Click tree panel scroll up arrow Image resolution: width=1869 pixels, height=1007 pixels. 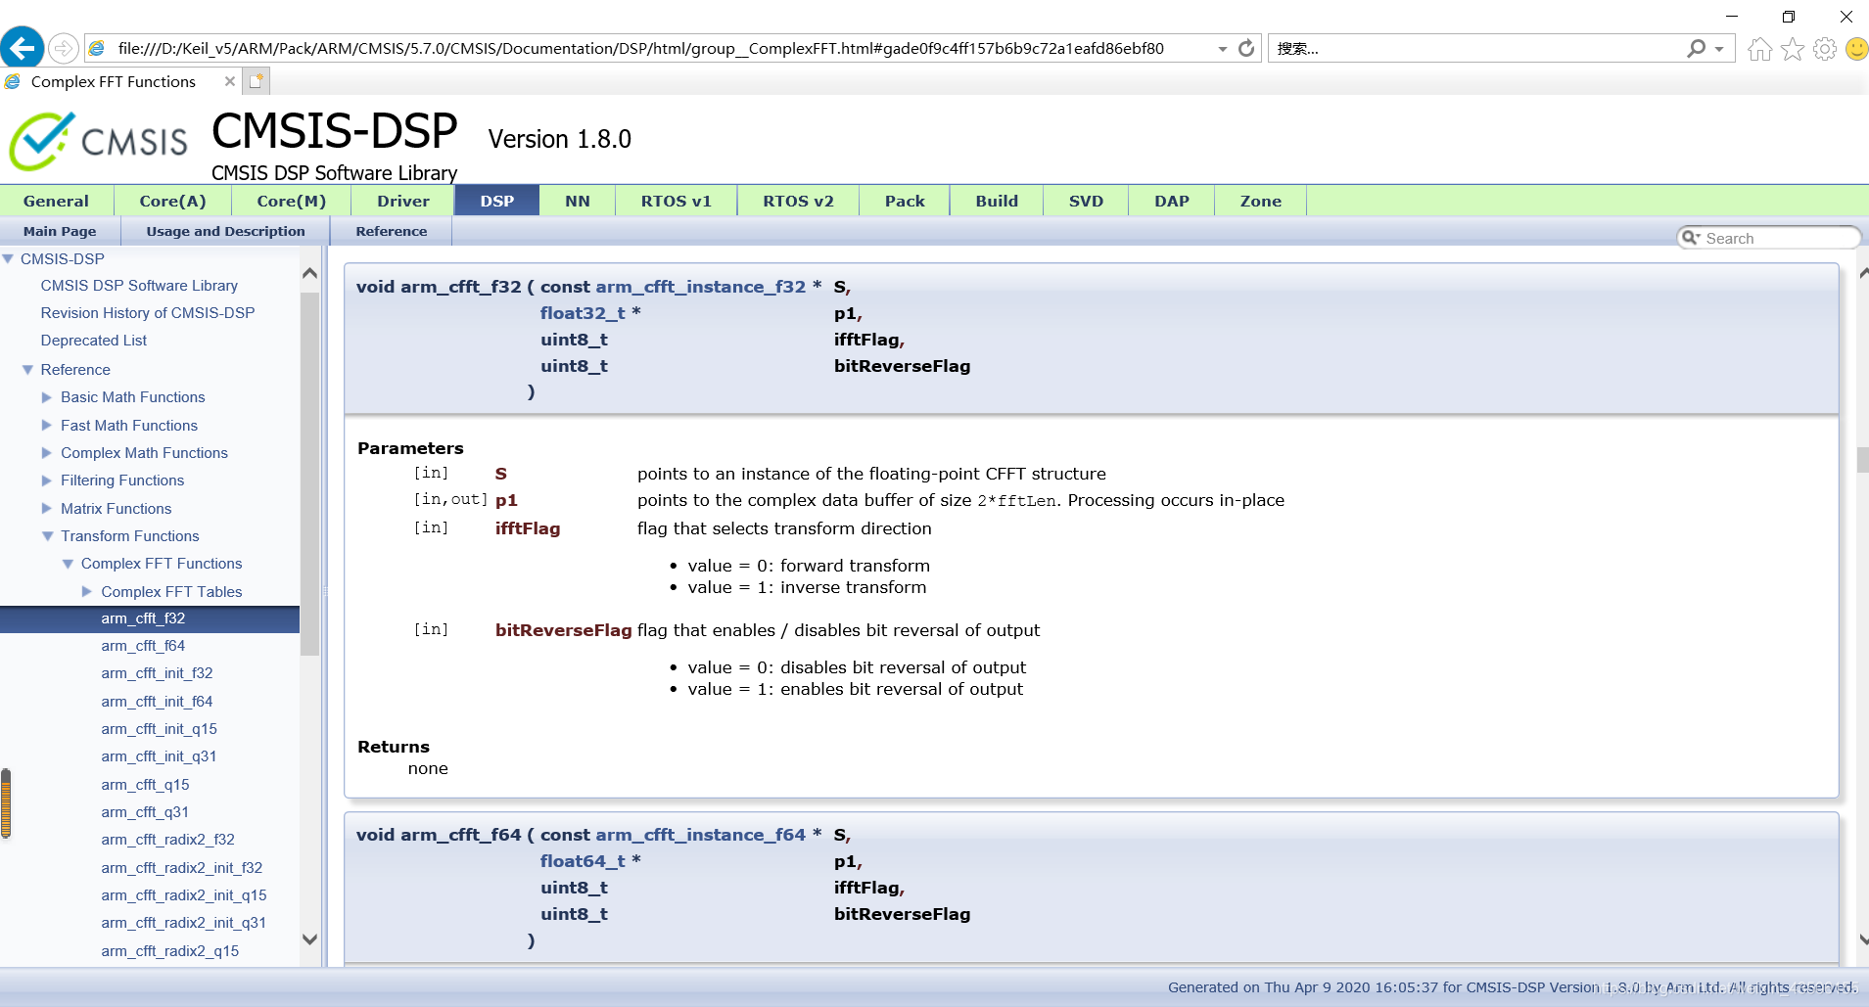(x=309, y=273)
